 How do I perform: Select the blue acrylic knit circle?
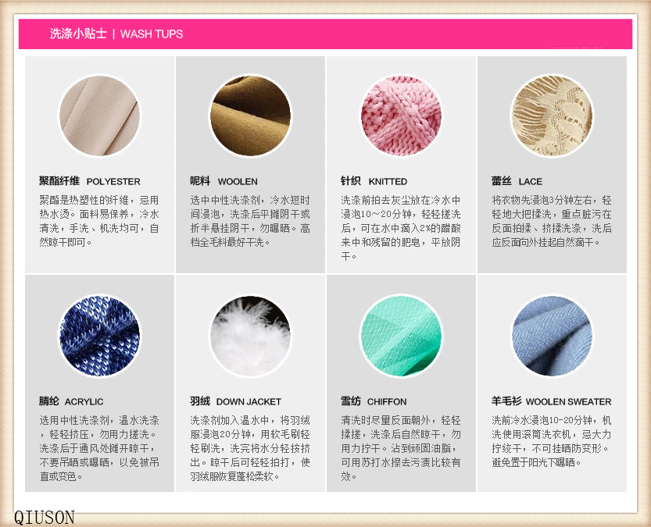pos(100,336)
